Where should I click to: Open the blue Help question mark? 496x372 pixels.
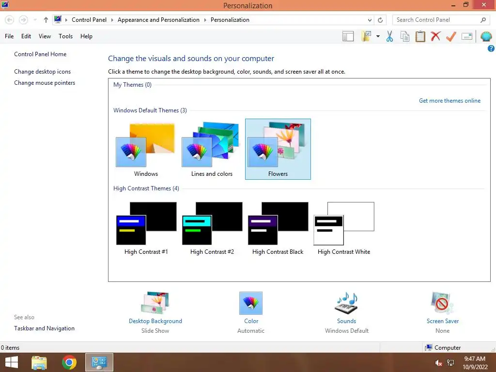click(x=491, y=48)
